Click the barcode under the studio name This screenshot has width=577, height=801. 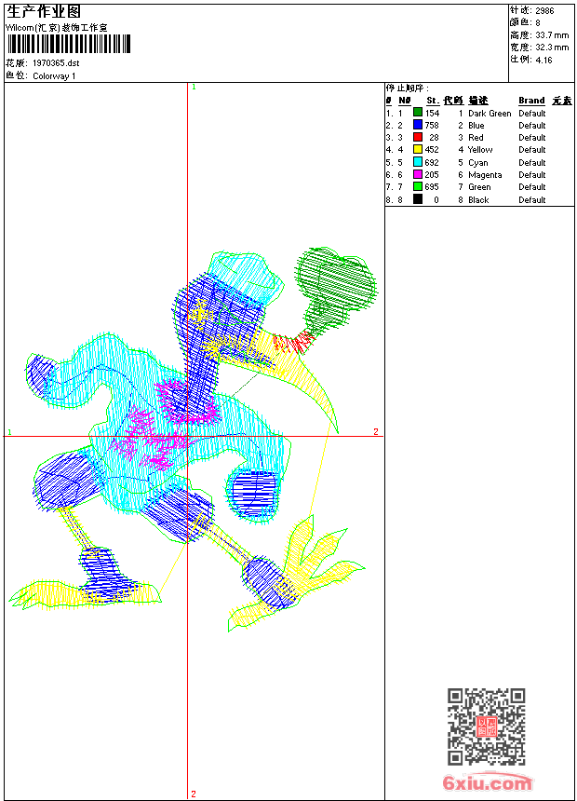[69, 44]
